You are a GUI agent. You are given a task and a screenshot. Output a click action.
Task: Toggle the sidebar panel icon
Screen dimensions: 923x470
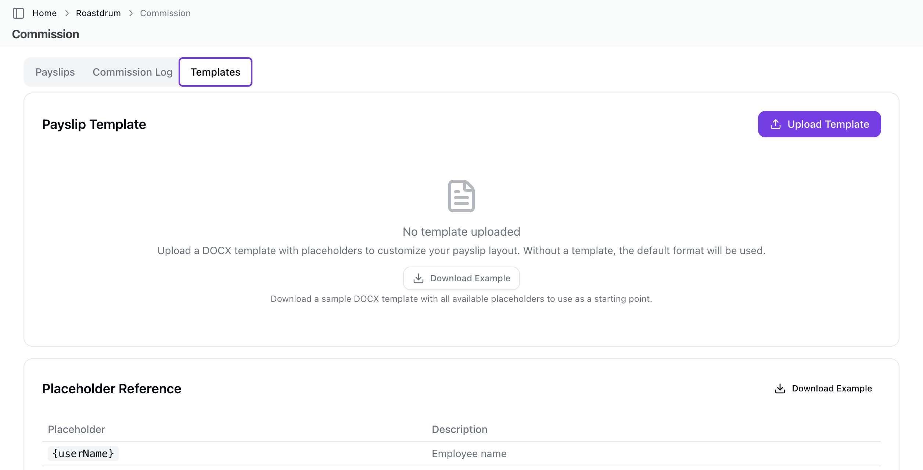point(18,13)
